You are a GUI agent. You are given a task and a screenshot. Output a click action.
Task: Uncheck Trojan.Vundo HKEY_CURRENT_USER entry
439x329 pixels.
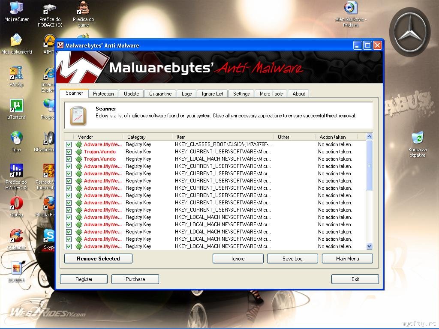[69, 152]
